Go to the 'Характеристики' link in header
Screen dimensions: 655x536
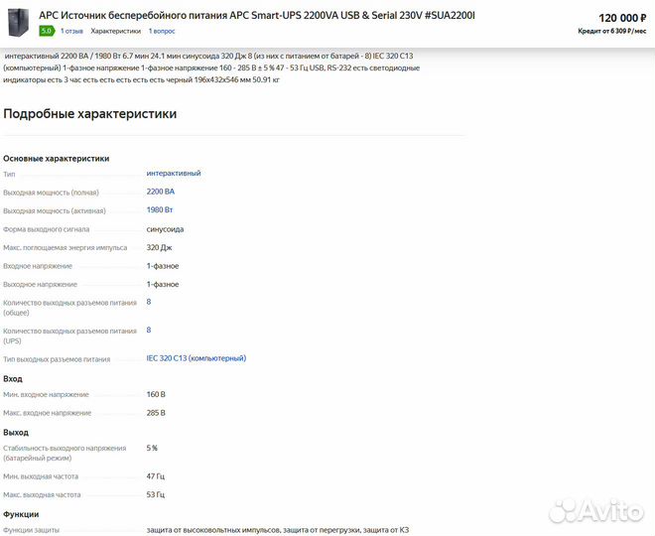[x=116, y=31]
